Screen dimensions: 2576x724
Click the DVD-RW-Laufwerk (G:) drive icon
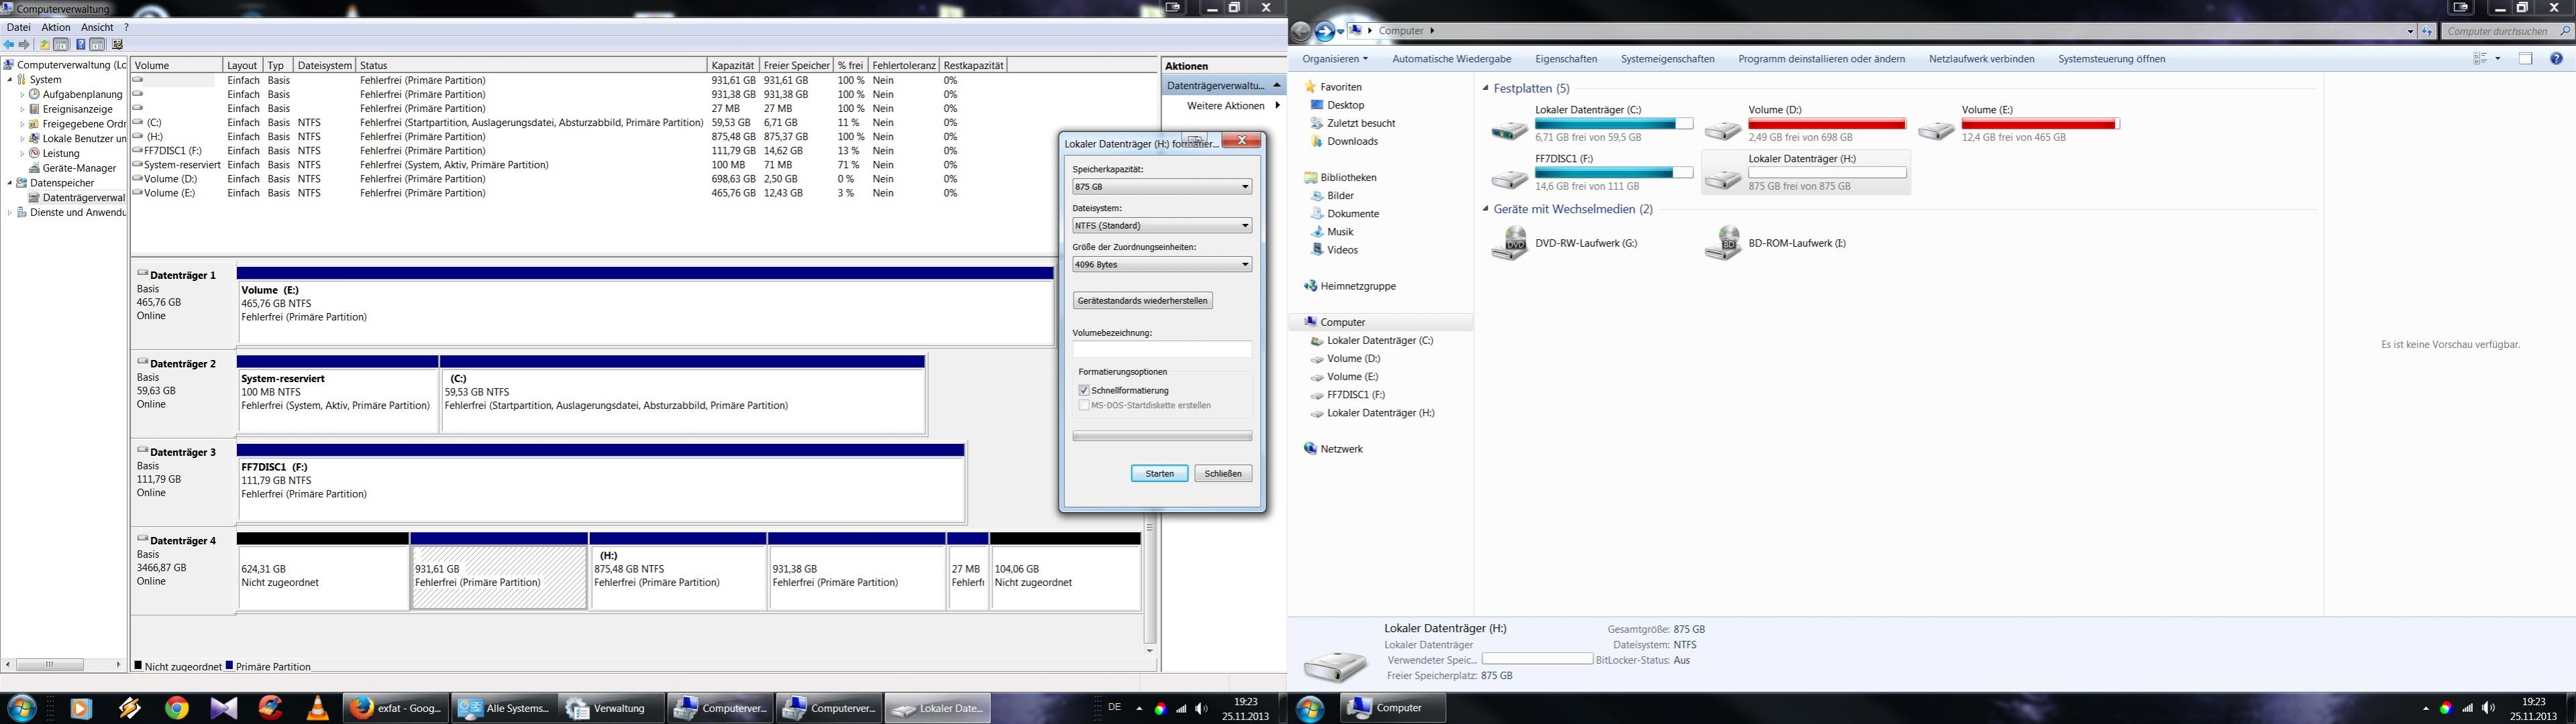[x=1509, y=243]
